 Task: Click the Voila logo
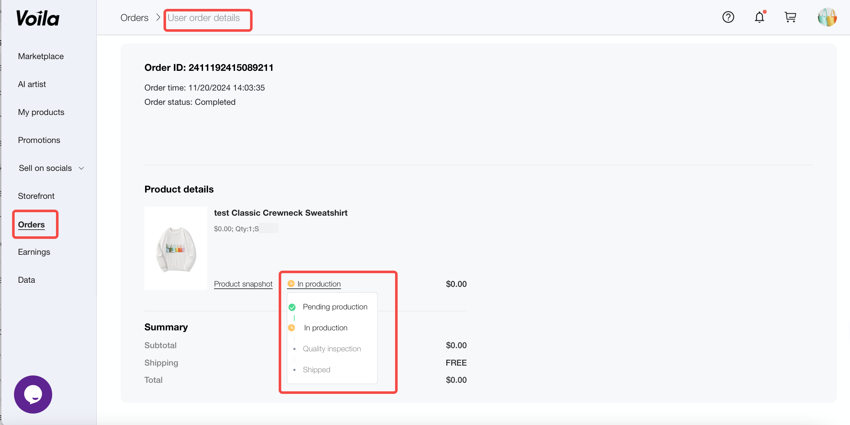(38, 18)
